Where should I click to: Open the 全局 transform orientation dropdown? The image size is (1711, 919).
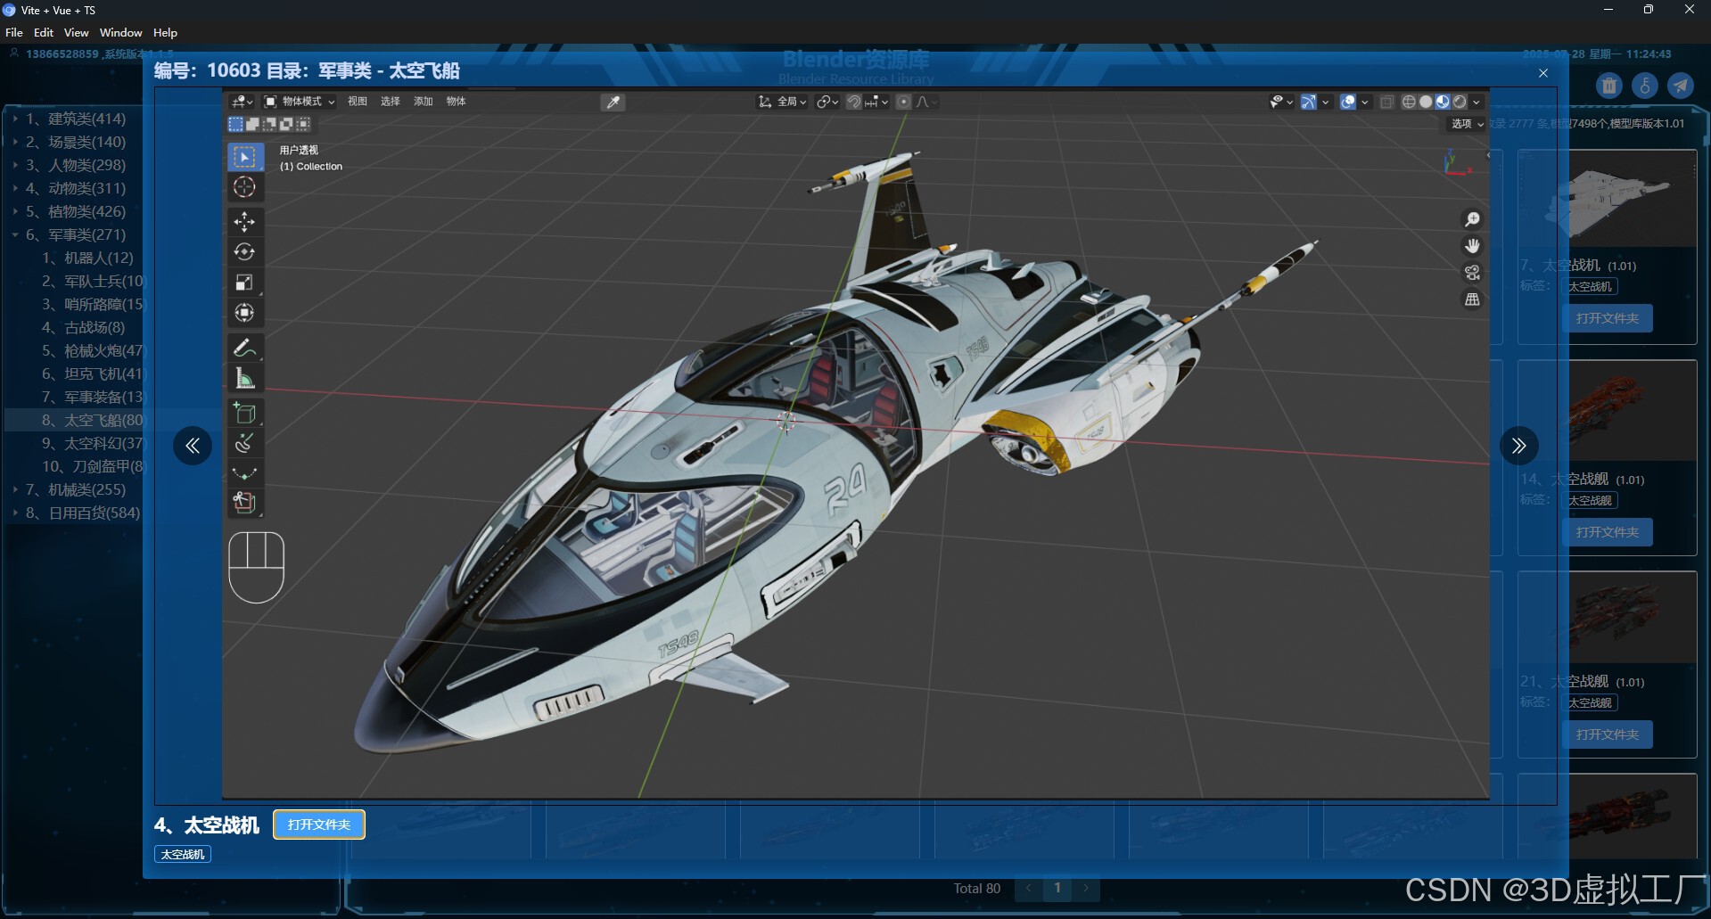tap(782, 102)
